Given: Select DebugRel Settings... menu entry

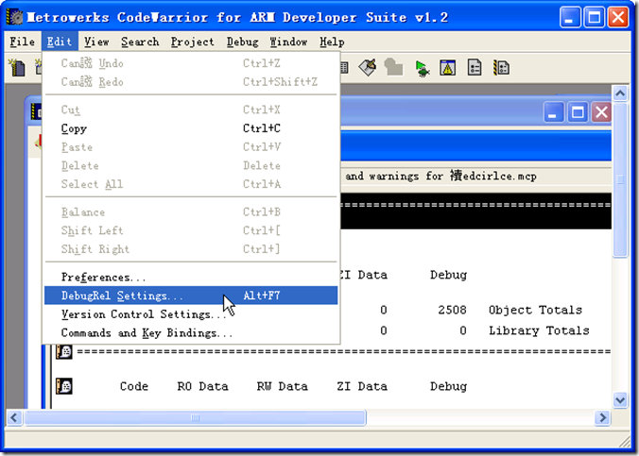Looking at the screenshot, I should [x=191, y=296].
